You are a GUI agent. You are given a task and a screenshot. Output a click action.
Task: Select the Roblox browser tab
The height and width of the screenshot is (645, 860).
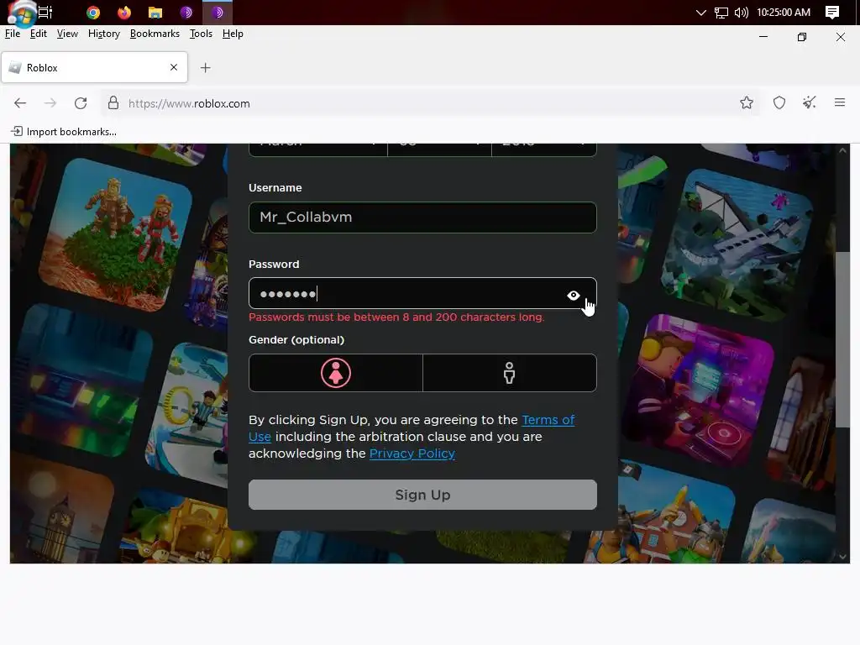94,67
